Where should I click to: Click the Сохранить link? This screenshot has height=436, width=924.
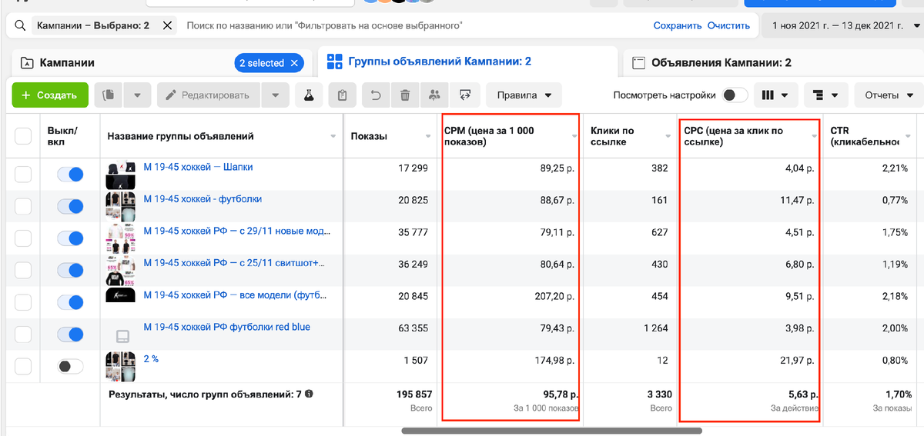pyautogui.click(x=678, y=25)
